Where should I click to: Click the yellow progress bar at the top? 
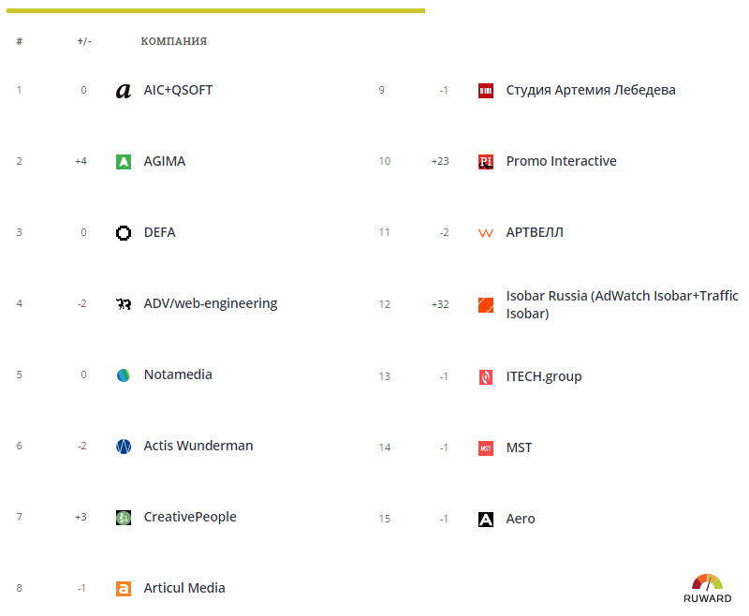tap(215, 9)
